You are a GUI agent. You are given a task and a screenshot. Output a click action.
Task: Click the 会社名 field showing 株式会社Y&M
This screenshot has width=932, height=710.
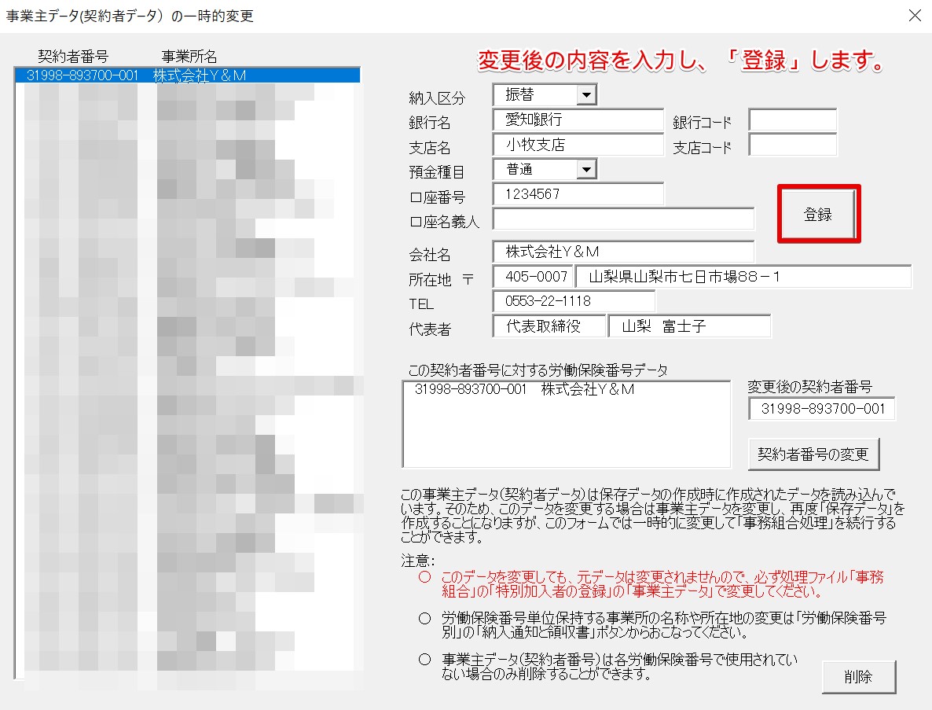(623, 252)
